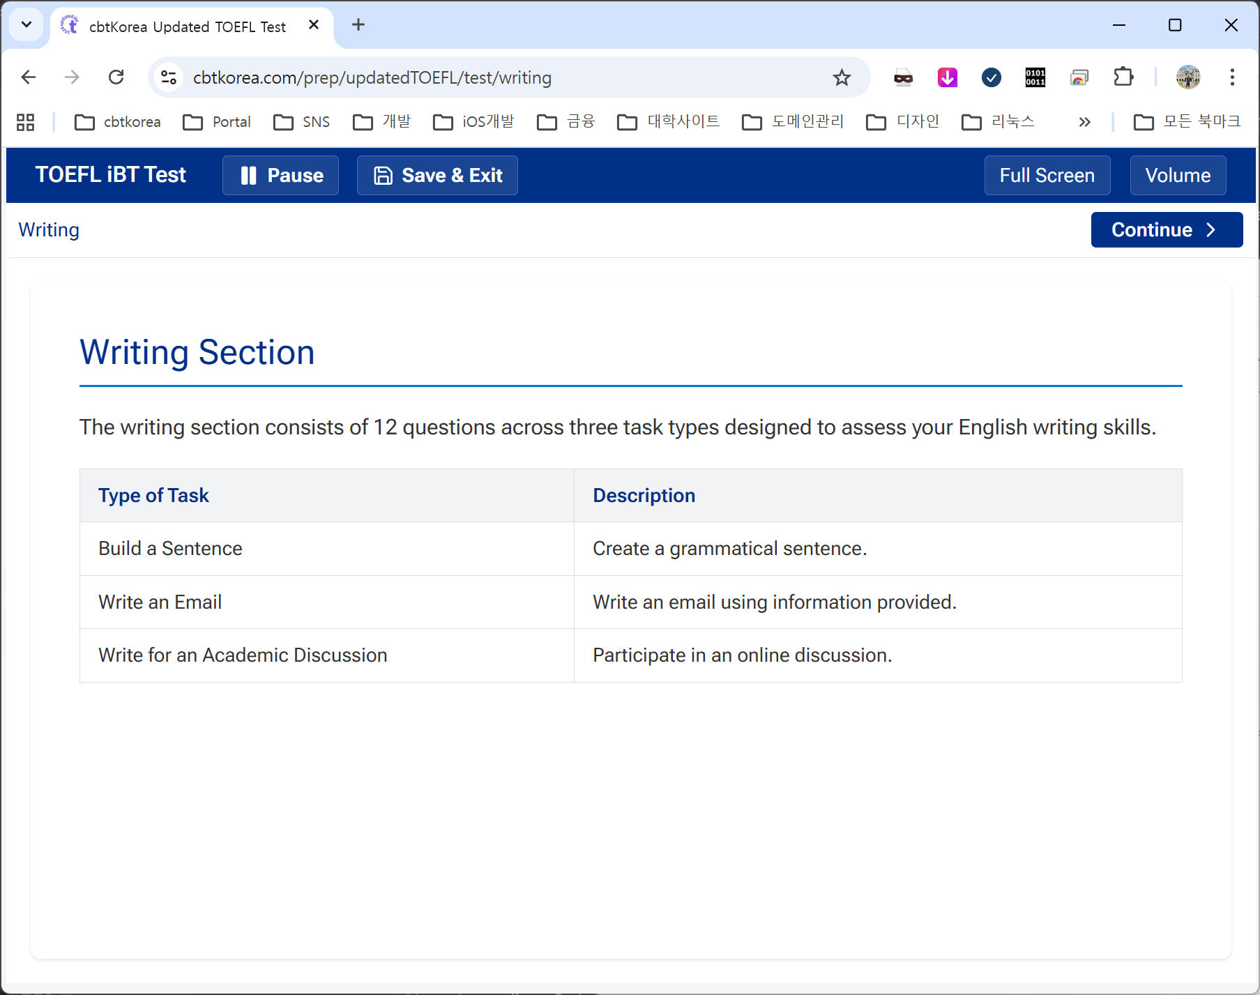View site information icon in address bar
This screenshot has width=1260, height=995.
point(169,77)
